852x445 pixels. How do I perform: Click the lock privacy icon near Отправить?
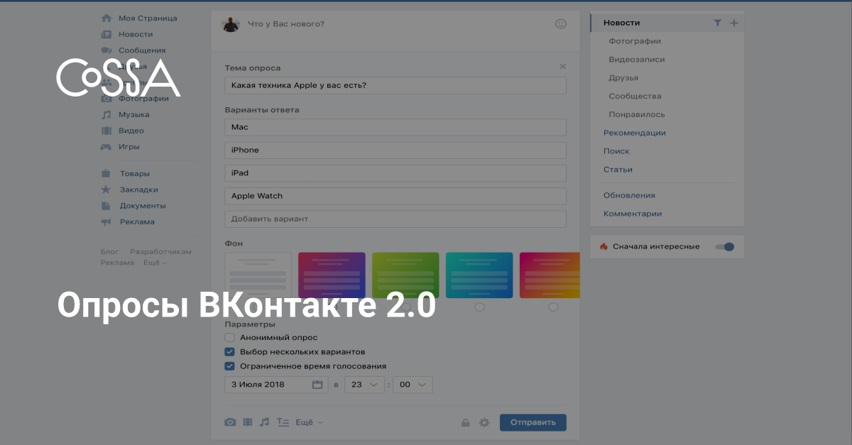tap(466, 423)
